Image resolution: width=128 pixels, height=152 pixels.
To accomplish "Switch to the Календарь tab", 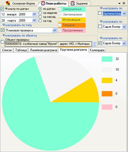I will point(97,50).
